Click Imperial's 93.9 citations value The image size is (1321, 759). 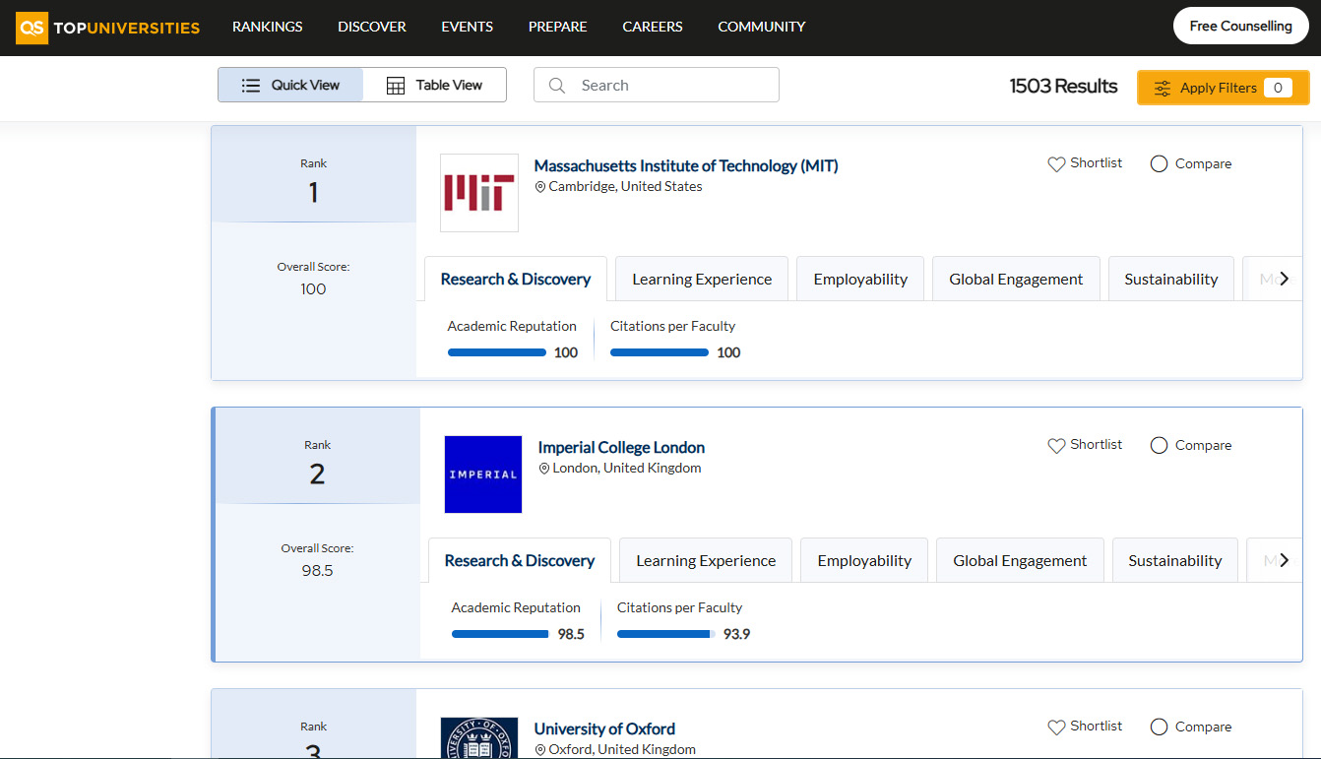pos(736,634)
